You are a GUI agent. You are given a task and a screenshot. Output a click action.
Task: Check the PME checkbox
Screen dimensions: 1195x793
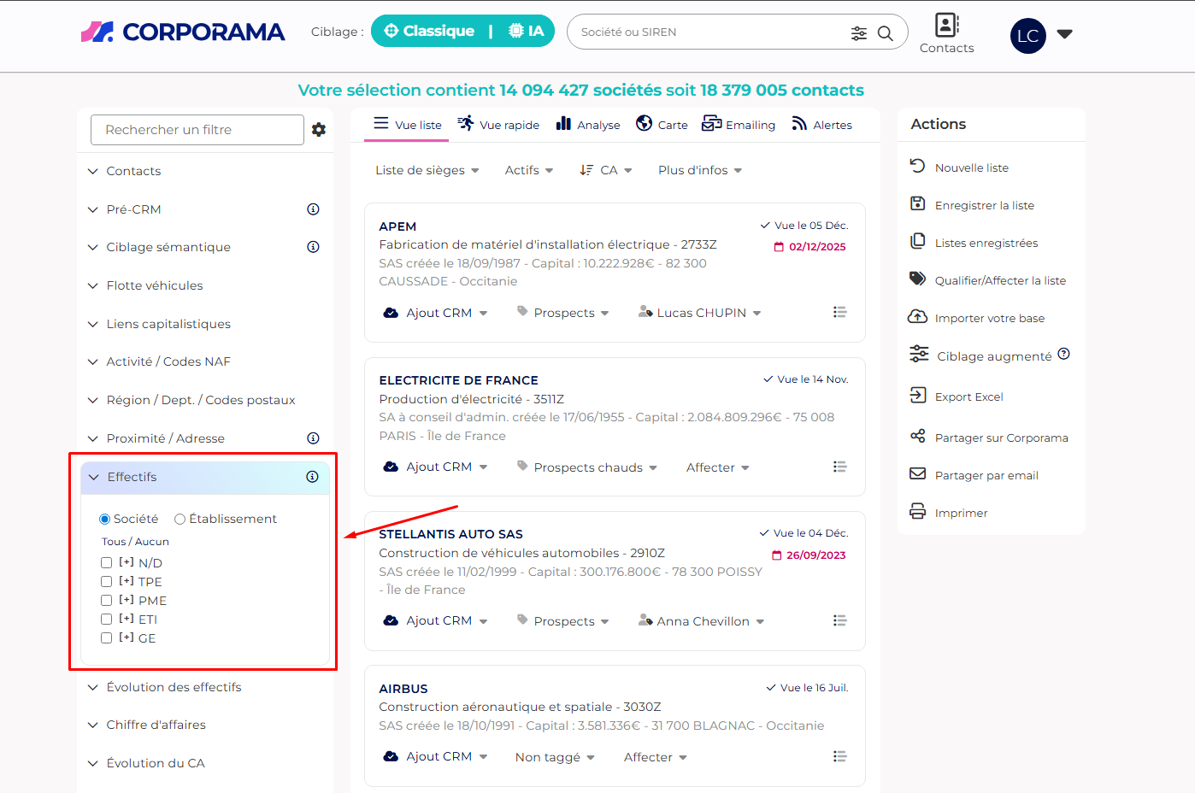[107, 601]
